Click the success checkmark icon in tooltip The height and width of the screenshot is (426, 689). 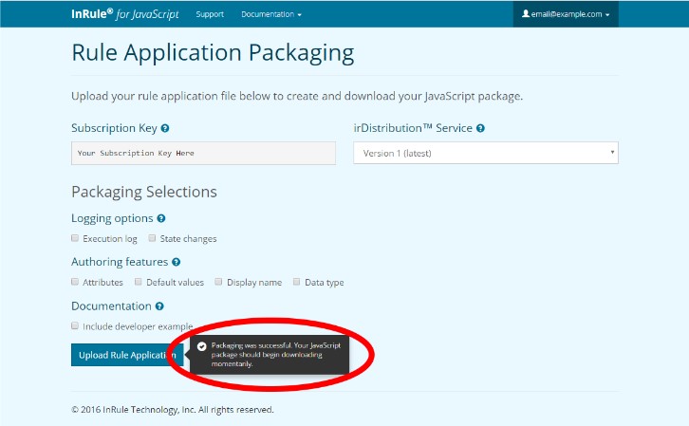[201, 346]
